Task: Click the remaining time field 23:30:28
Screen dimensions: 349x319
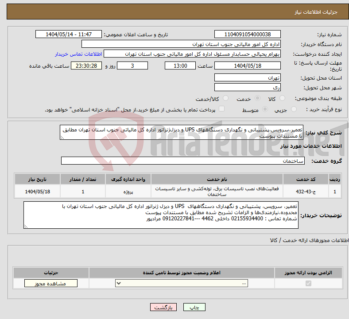Action: tap(86, 65)
